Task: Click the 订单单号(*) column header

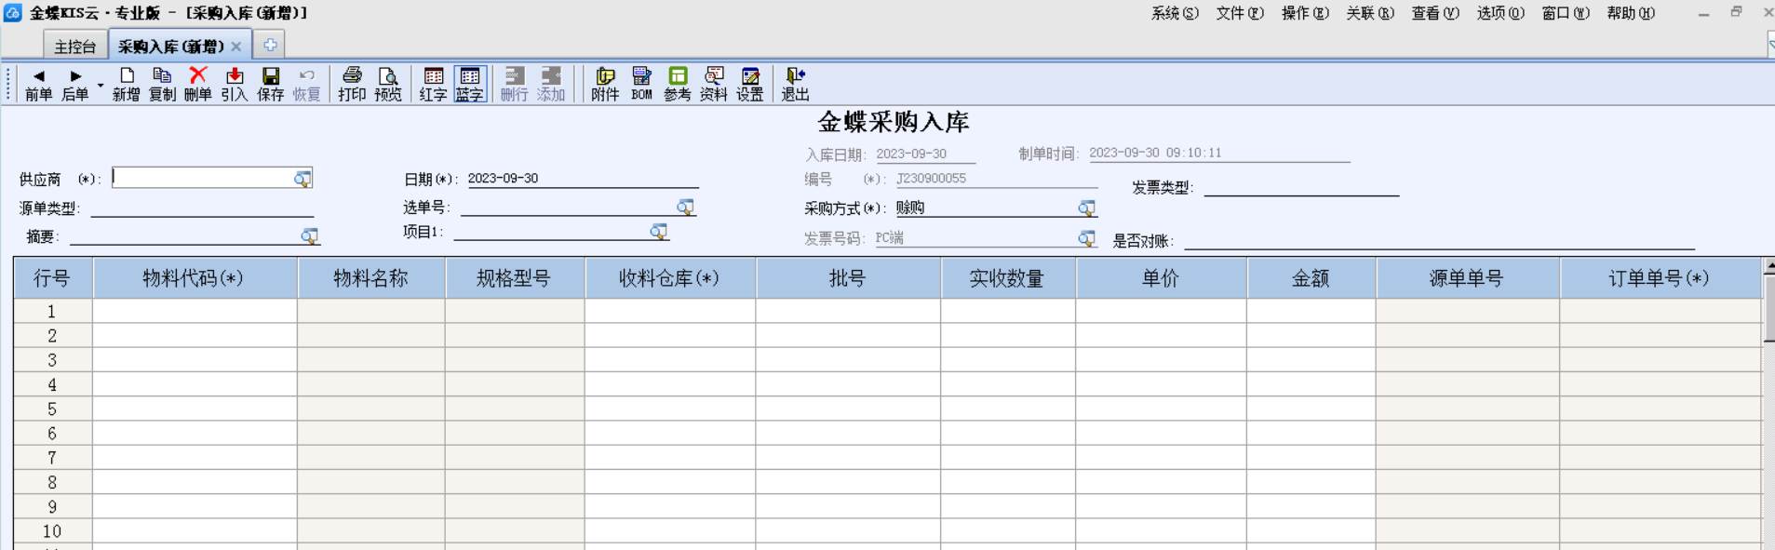Action: [1661, 278]
